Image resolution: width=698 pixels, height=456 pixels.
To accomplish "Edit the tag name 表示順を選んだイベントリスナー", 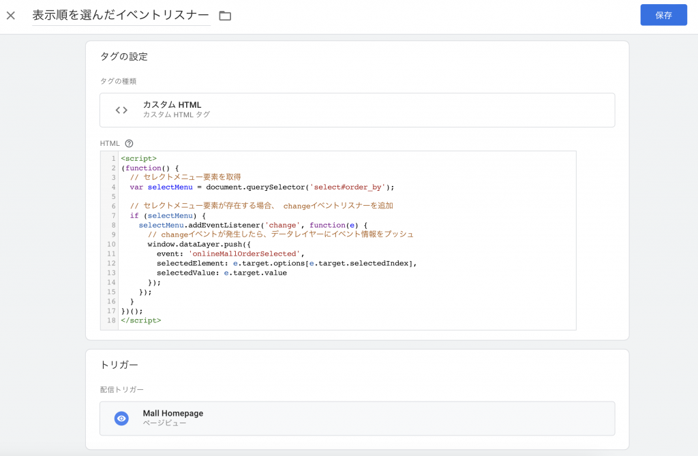I will coord(121,15).
